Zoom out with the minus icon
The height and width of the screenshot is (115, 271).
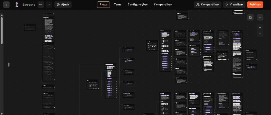260,34
